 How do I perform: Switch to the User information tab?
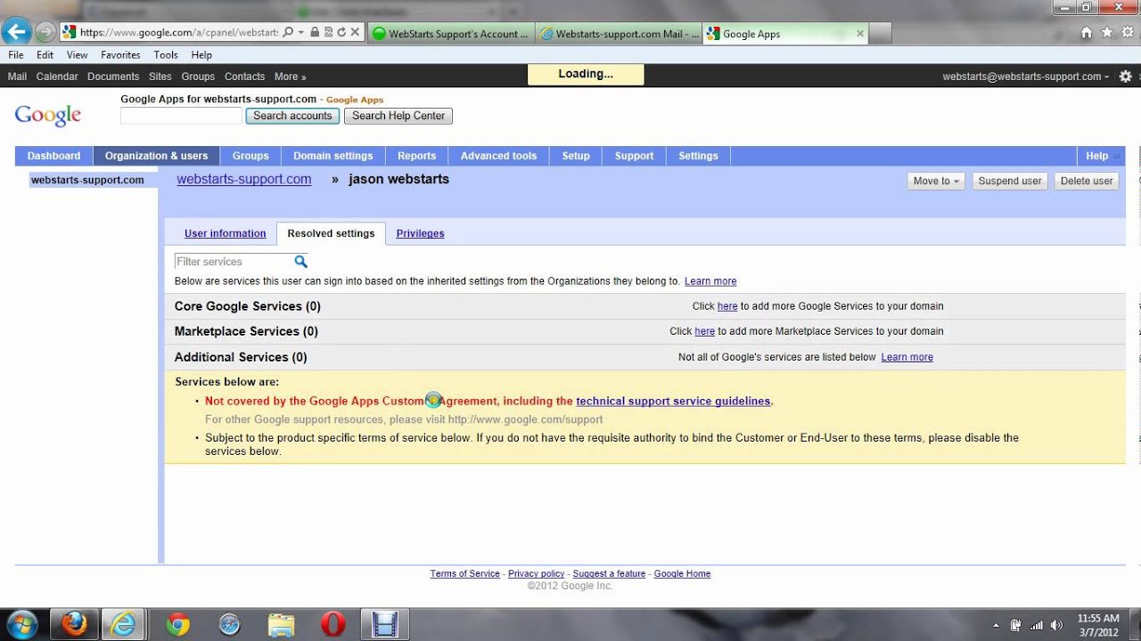click(226, 233)
